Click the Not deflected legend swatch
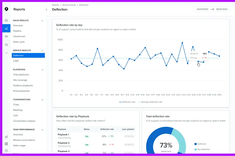The image size is (235, 156). 195,149
